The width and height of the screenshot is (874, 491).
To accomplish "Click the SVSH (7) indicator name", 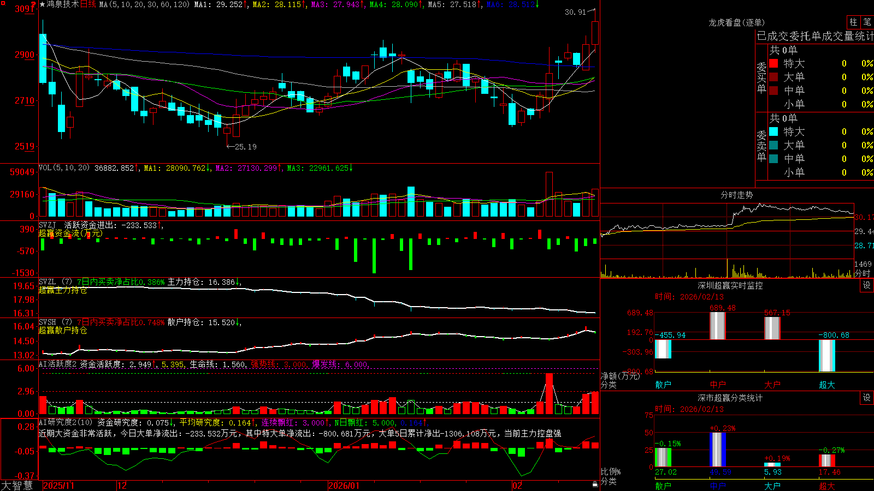I will (x=55, y=322).
